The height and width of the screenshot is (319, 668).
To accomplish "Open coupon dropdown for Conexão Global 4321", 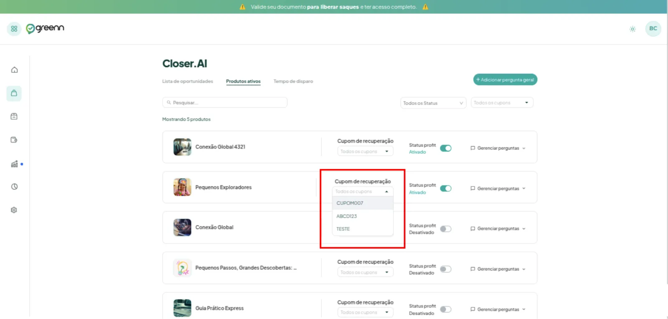I will point(365,152).
